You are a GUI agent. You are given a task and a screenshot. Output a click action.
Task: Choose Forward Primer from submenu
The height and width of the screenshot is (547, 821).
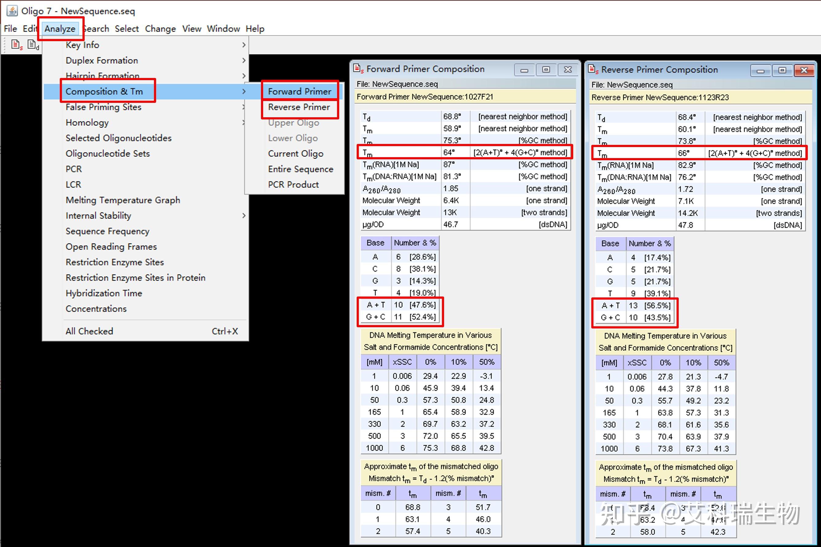click(x=300, y=91)
